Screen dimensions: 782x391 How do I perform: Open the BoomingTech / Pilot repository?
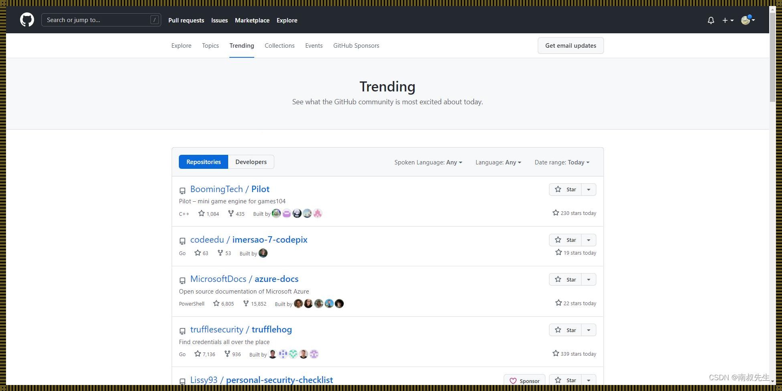[230, 189]
